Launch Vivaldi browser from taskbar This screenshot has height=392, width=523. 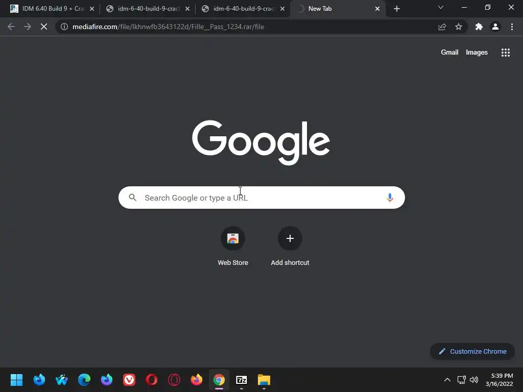click(129, 380)
